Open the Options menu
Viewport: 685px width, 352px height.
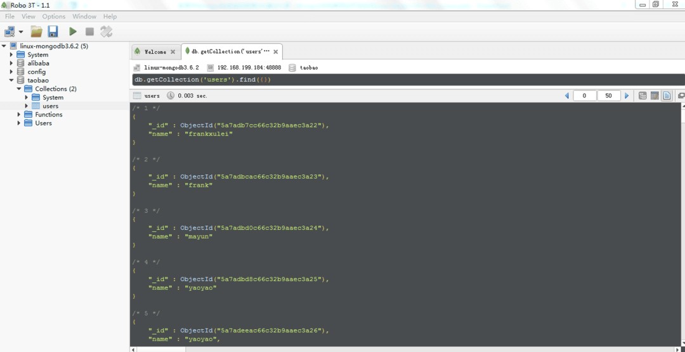(x=53, y=16)
